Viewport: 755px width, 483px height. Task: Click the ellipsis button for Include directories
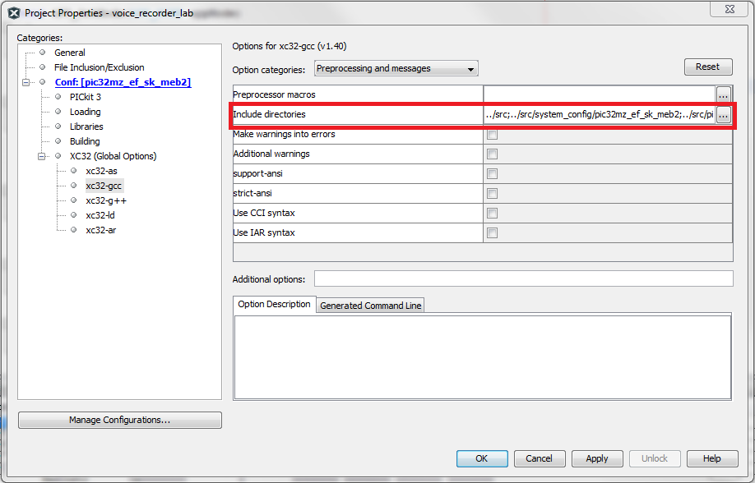(723, 116)
